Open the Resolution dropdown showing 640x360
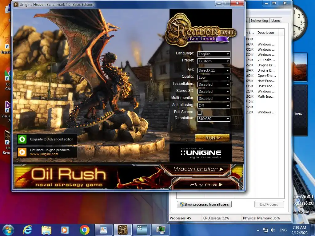 click(214, 119)
